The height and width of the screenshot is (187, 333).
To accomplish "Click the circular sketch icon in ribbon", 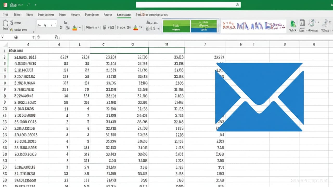I will [x=312, y=23].
